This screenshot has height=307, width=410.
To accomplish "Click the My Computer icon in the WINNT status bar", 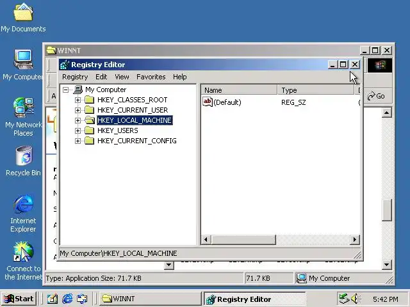I will coord(302,278).
